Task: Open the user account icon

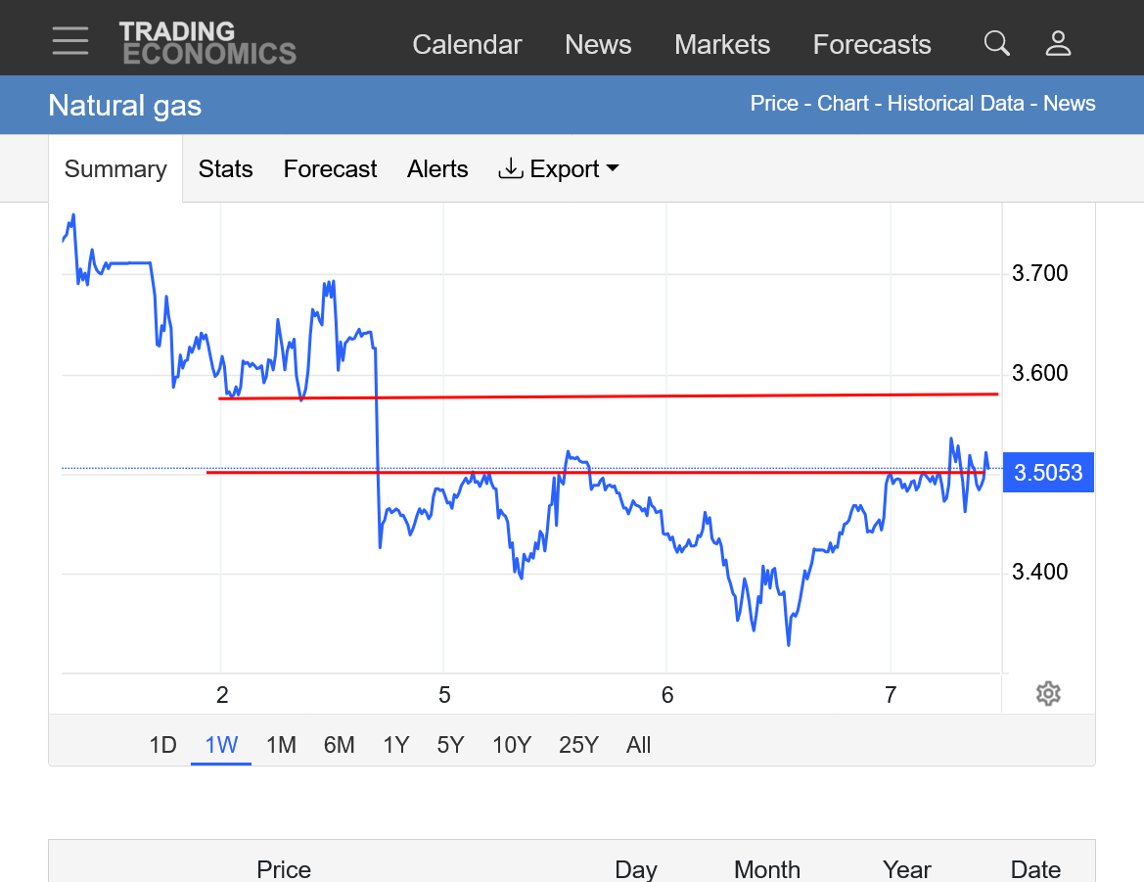Action: click(1058, 43)
